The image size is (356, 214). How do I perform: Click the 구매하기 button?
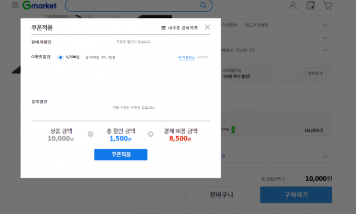(x=296, y=194)
